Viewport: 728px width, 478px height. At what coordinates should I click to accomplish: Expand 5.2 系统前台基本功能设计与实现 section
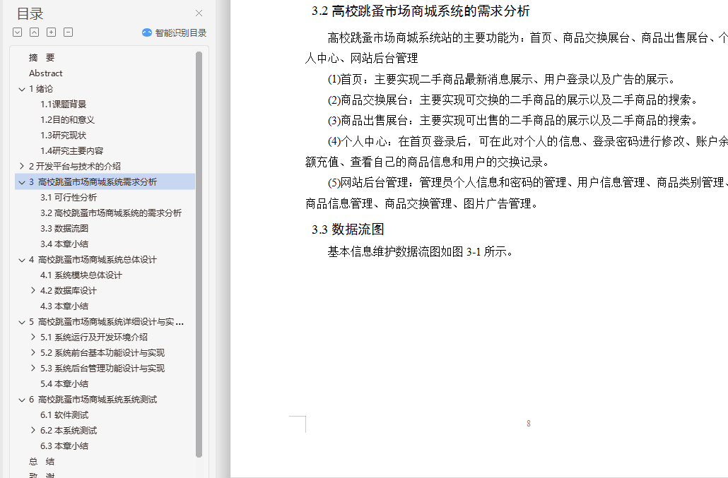pyautogui.click(x=33, y=352)
